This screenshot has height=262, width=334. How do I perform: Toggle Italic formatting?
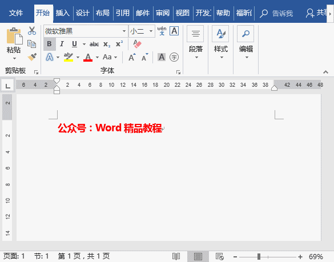pyautogui.click(x=62, y=44)
